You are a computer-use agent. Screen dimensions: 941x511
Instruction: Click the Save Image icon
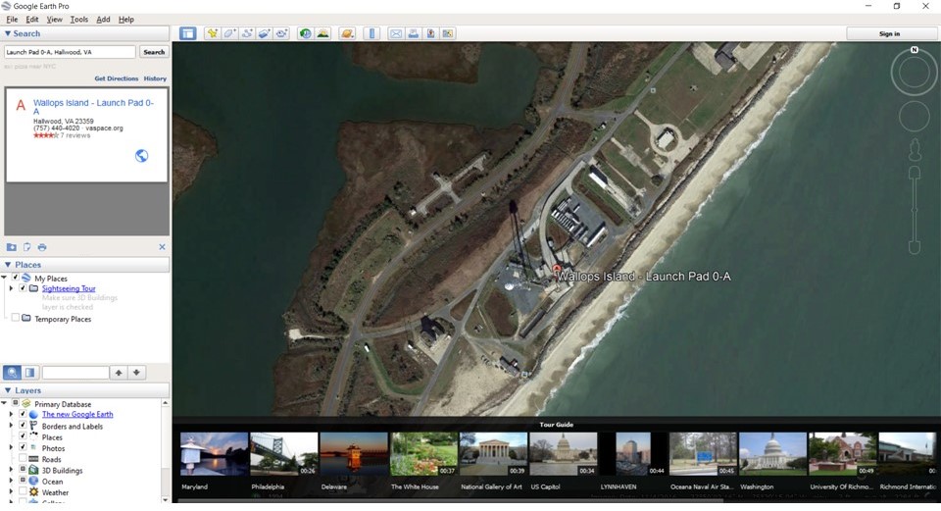(x=430, y=33)
